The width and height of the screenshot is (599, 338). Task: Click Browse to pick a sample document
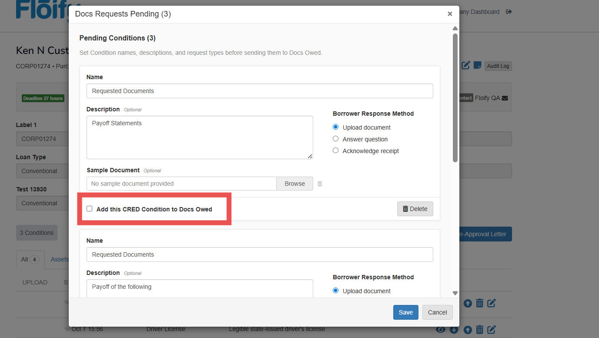pos(294,184)
